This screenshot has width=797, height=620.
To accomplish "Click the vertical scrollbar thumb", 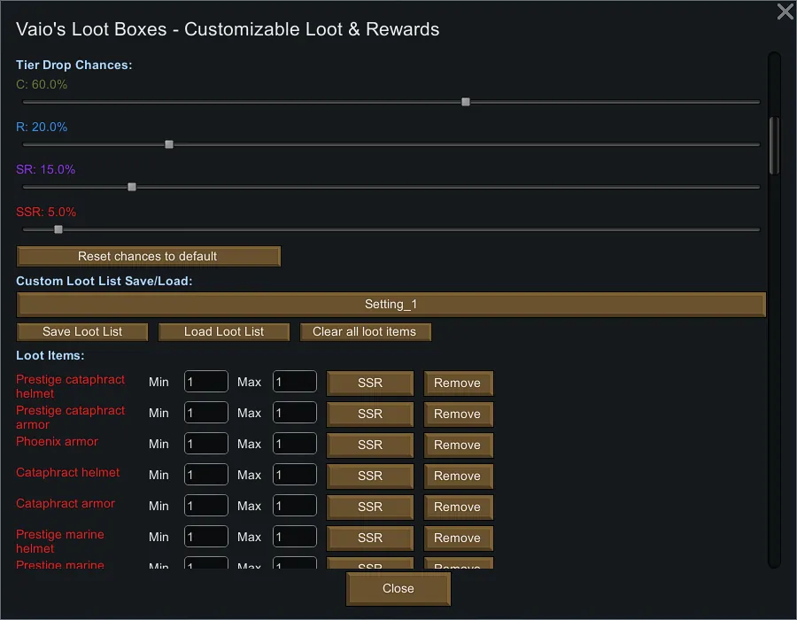I will (774, 146).
